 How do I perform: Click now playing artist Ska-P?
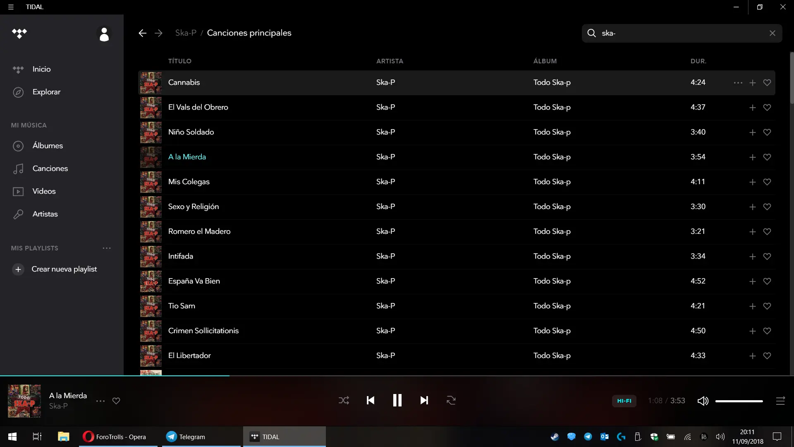pyautogui.click(x=58, y=406)
